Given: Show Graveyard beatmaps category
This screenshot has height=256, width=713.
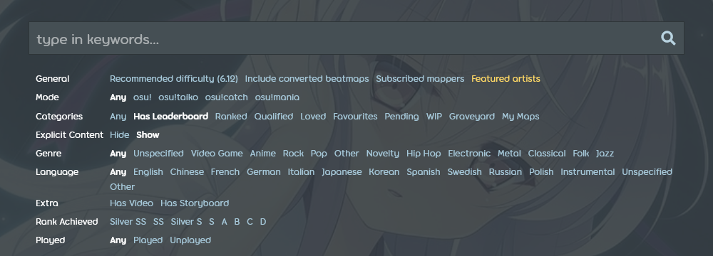Looking at the screenshot, I should [471, 117].
